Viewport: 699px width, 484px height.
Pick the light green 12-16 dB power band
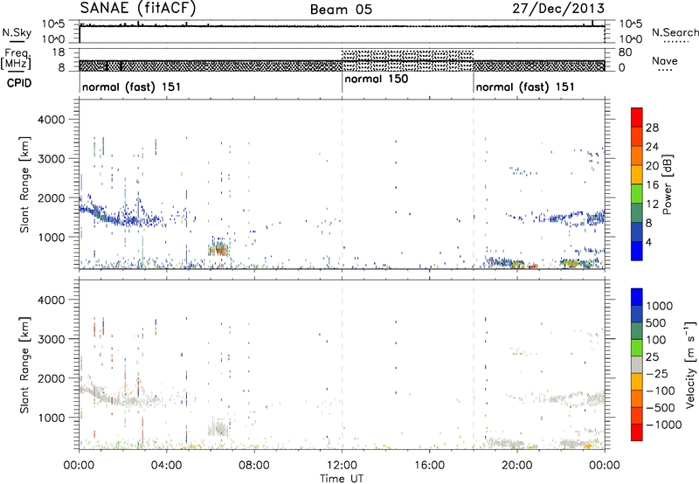click(x=637, y=193)
